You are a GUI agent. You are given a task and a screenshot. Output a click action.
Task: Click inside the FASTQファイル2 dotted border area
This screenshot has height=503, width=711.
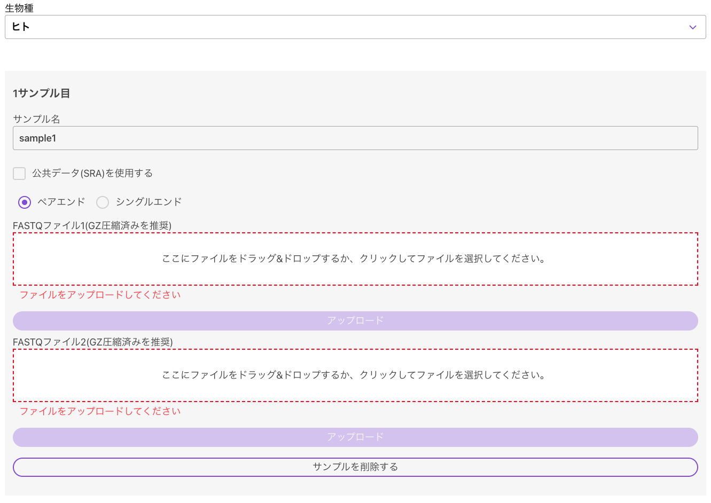355,375
